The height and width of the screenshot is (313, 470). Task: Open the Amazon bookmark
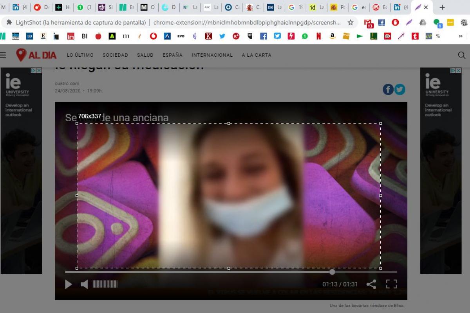[x=332, y=36]
